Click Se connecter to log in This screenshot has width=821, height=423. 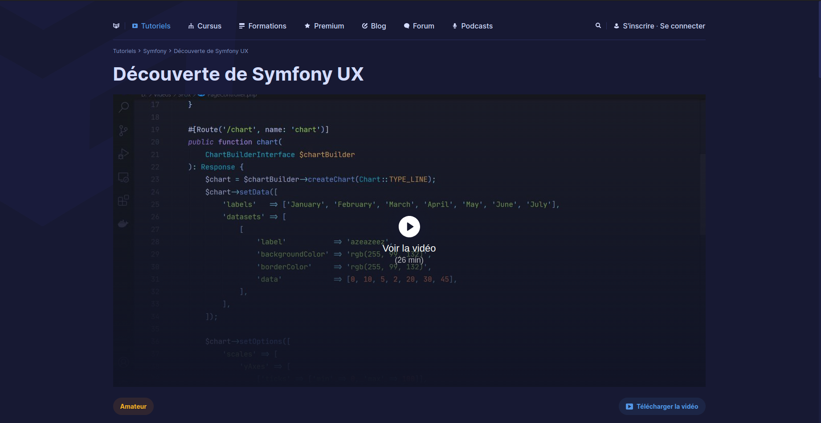(682, 26)
